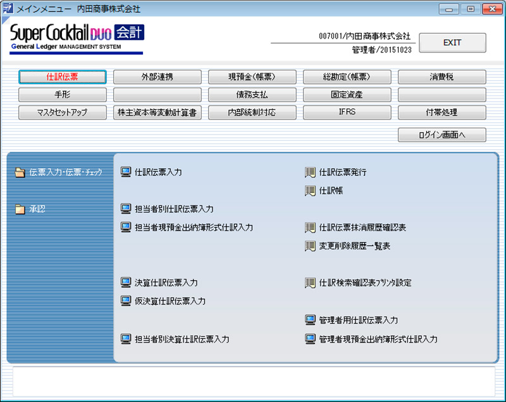Image resolution: width=506 pixels, height=402 pixels.
Task: Open the 変更削除履歴一覧表 report
Action: click(x=355, y=246)
